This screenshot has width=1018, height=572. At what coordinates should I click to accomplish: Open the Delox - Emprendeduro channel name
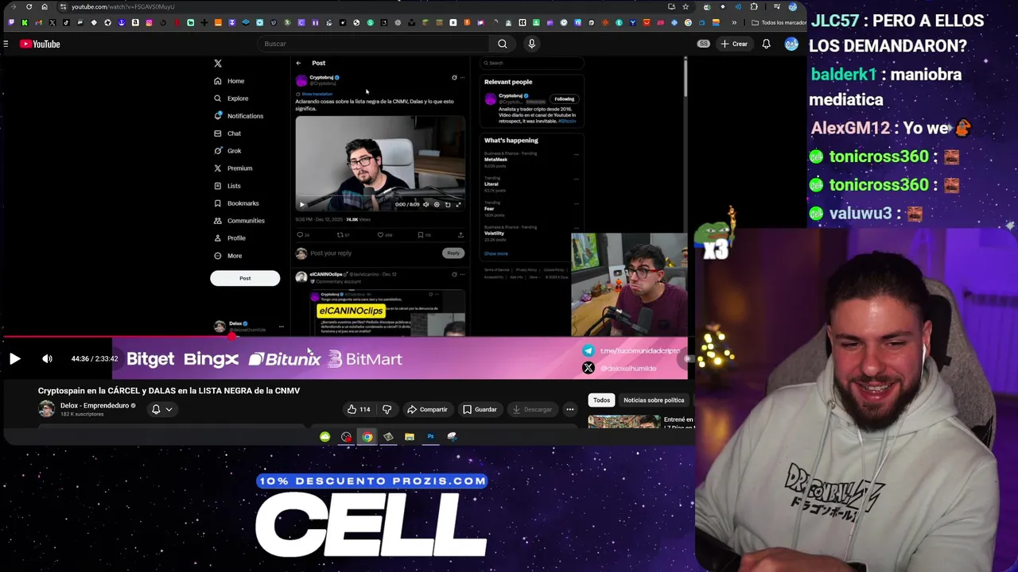click(x=95, y=405)
